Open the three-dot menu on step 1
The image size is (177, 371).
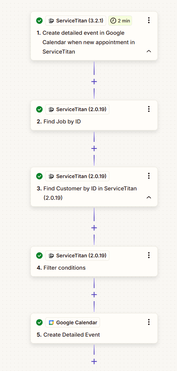149,20
